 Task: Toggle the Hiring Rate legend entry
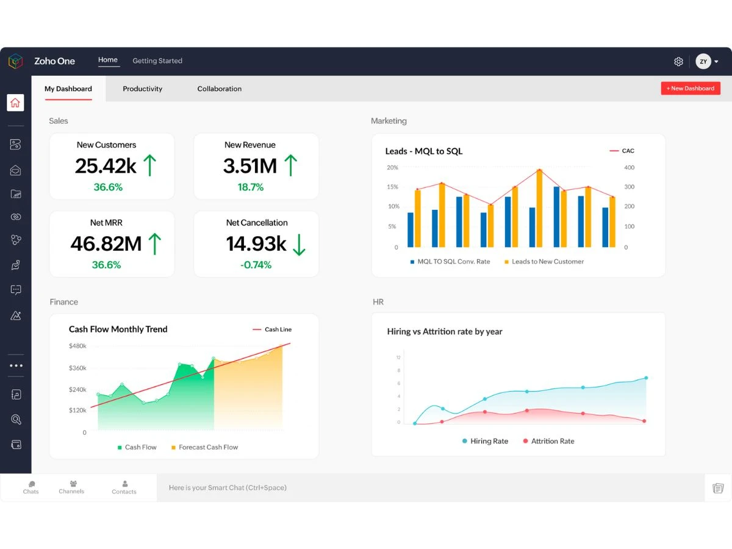click(x=485, y=441)
